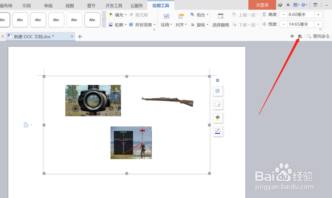Viewport: 332px width, 198px height.
Task: Click the 格式刷 format painter
Action: pos(138,15)
